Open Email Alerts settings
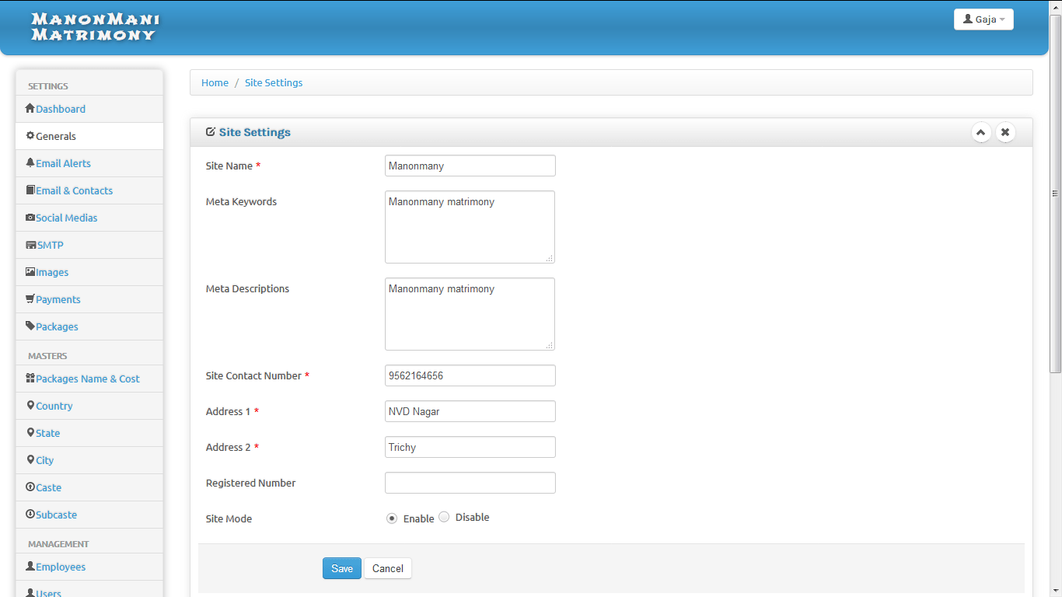 pyautogui.click(x=89, y=163)
